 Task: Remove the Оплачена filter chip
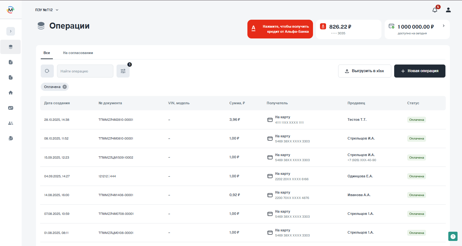coord(65,87)
